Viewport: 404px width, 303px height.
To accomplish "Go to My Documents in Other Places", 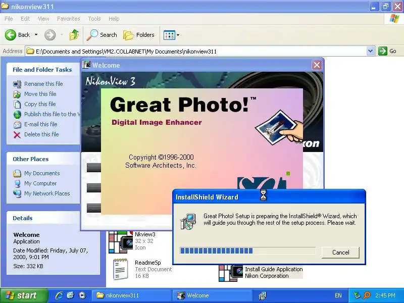I will pyautogui.click(x=42, y=173).
